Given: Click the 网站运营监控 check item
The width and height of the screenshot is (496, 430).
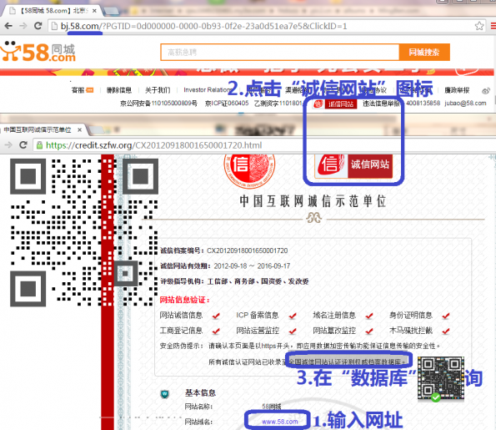Looking at the screenshot, I should point(267,331).
